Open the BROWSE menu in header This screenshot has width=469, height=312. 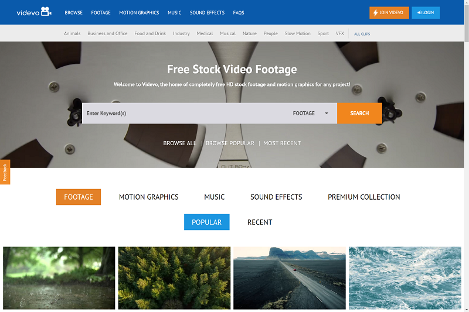(74, 12)
